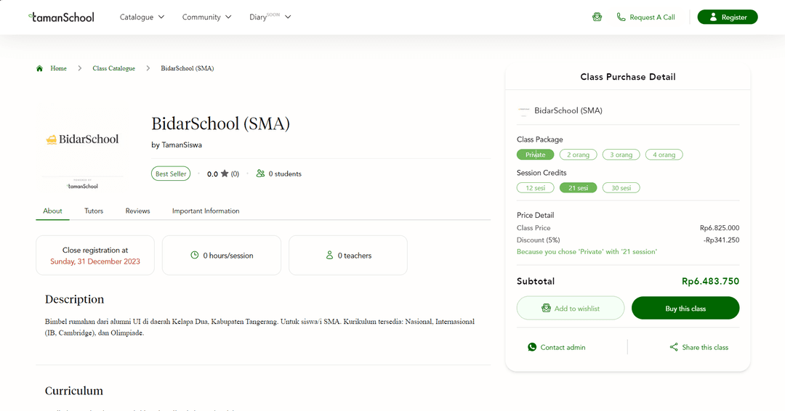Click the person icon in teachers card
Viewport: 785px width, 411px height.
pos(329,255)
